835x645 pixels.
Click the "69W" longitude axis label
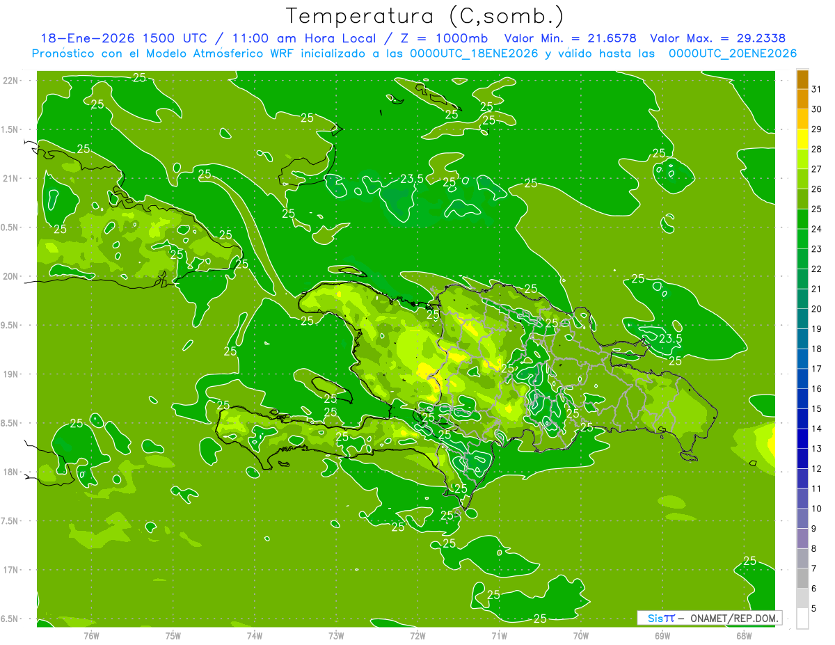[x=662, y=635]
